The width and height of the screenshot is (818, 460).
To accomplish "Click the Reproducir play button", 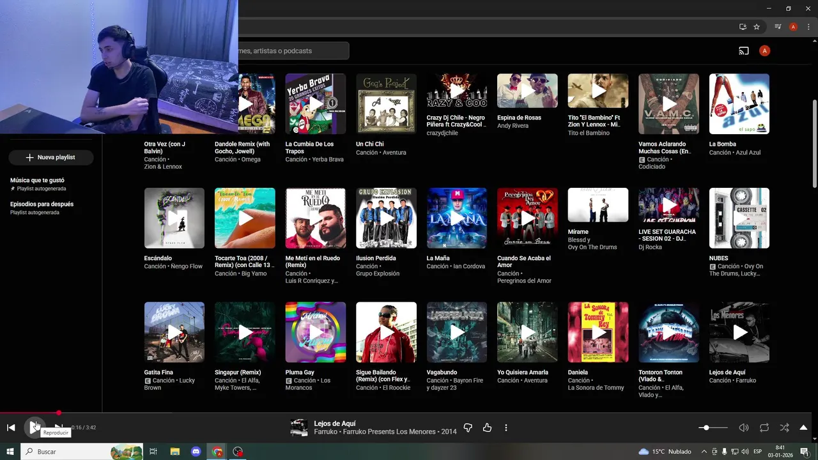I will 33,427.
